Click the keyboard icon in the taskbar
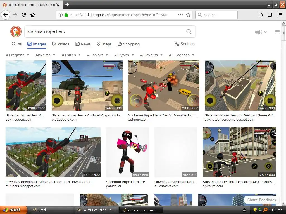 (245, 210)
